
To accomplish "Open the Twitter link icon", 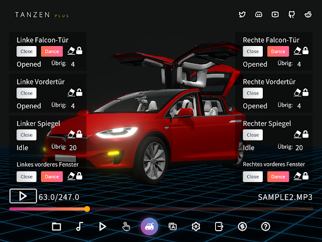I will (x=242, y=14).
